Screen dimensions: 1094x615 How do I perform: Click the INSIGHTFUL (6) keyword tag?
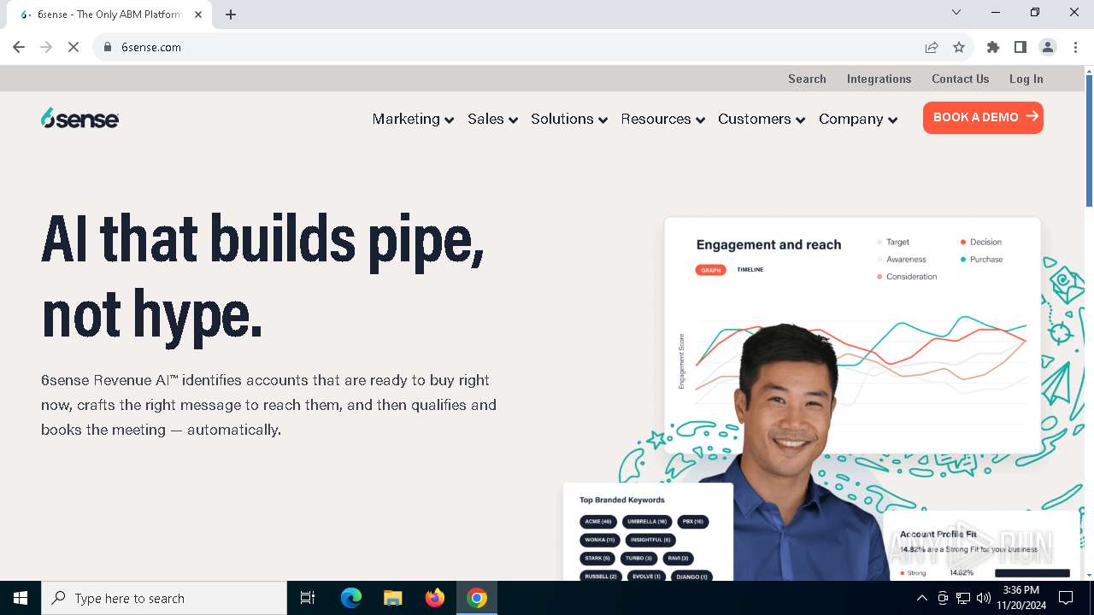650,540
